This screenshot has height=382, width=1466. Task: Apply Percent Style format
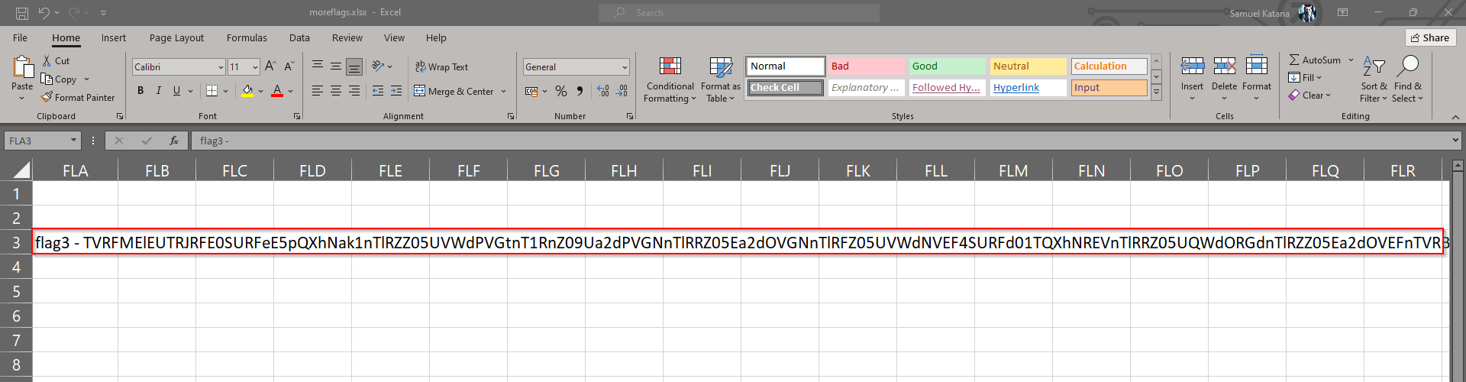pyautogui.click(x=561, y=92)
